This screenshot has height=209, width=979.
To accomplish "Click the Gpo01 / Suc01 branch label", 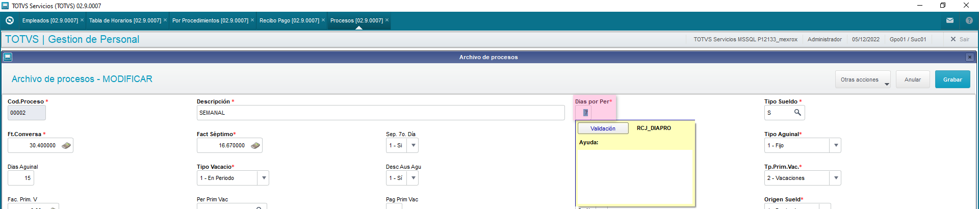I will pyautogui.click(x=908, y=39).
